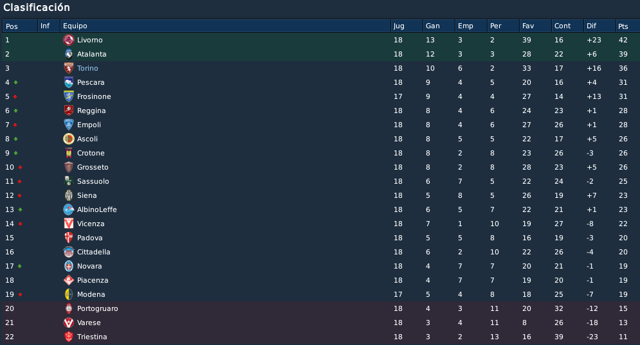Sort by the Pos column header
This screenshot has width=640, height=345.
click(20, 26)
